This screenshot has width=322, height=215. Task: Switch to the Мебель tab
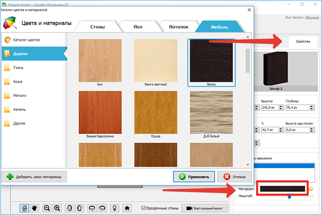(219, 27)
